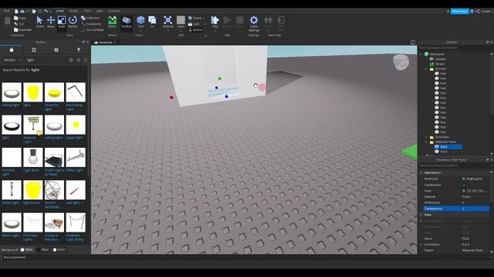Click the Lock tool
Screen dimensions: 494x277
click(x=194, y=24)
